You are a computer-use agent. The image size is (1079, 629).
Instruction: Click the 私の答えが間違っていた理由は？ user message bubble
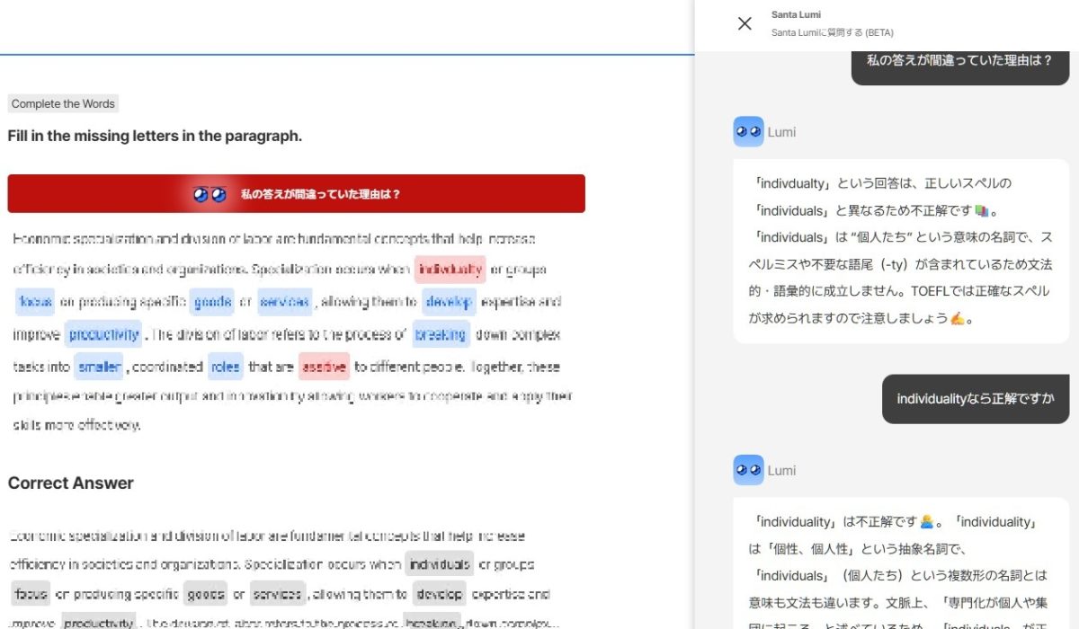tap(960, 65)
